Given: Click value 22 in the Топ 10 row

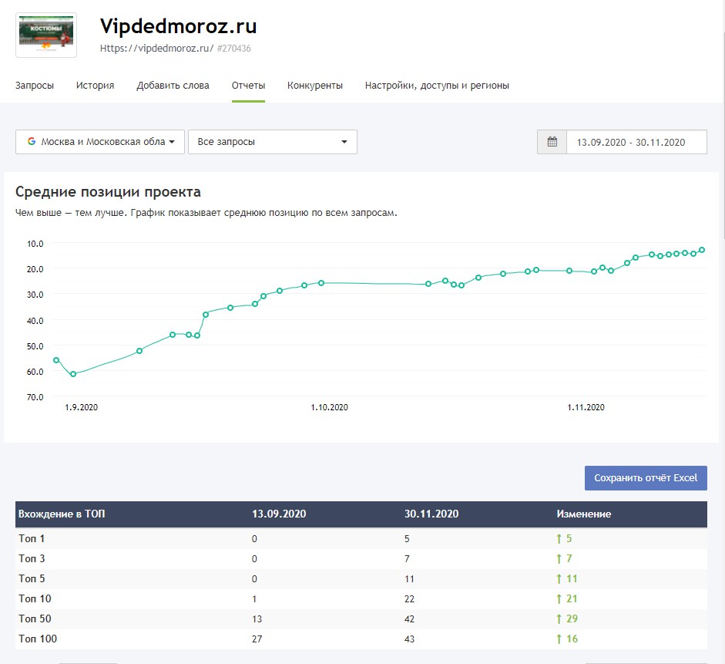Looking at the screenshot, I should (409, 598).
